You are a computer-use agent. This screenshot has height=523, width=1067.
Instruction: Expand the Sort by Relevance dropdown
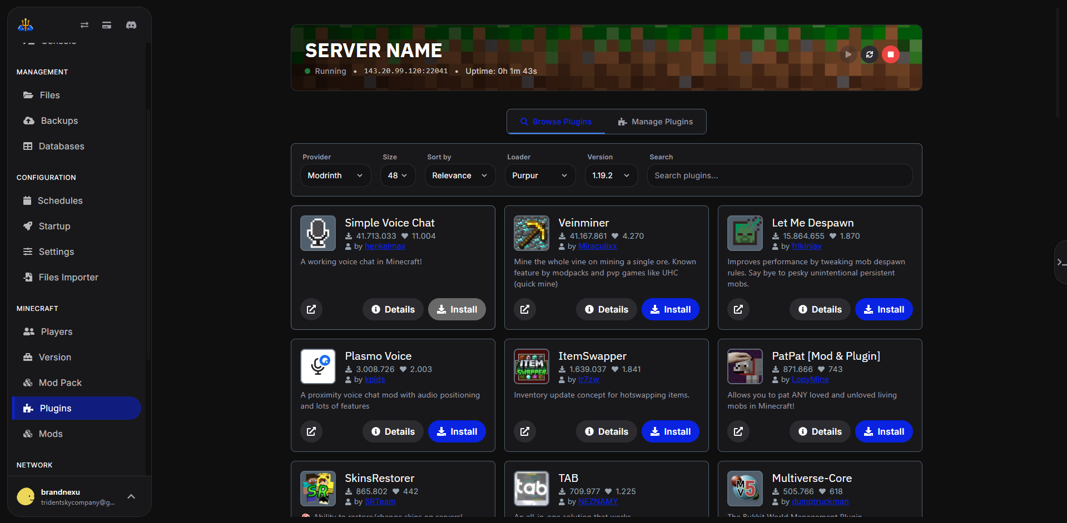459,175
